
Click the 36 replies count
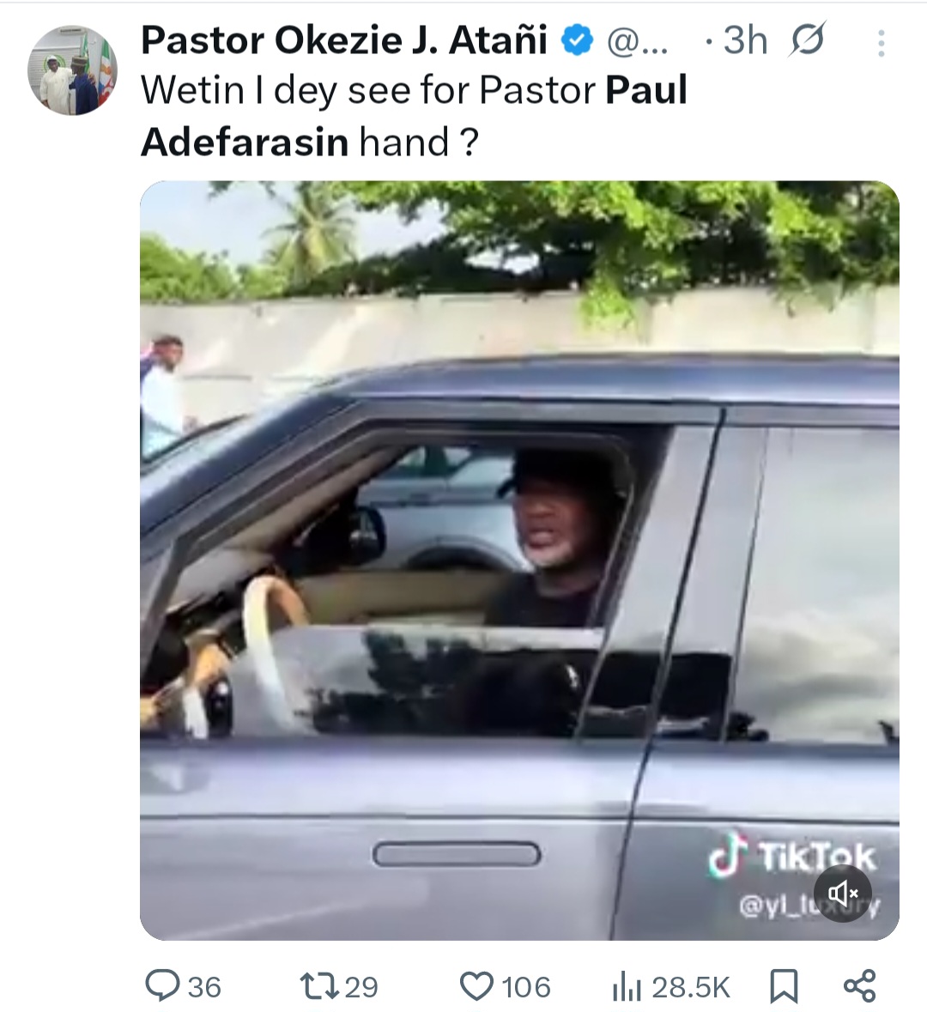[x=204, y=986]
